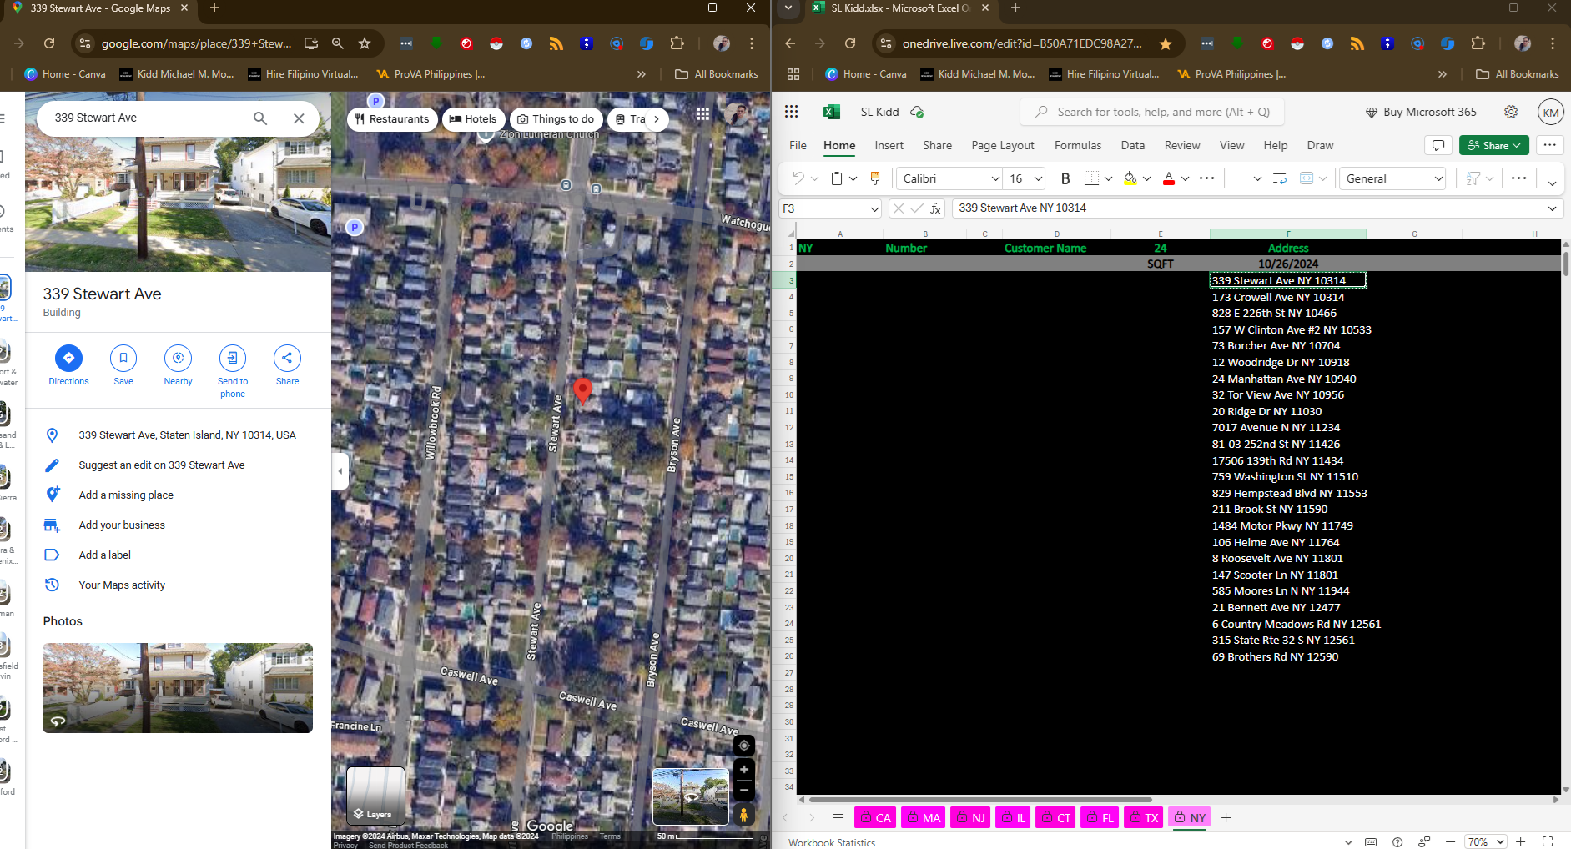The image size is (1571, 849).
Task: Open the Calibri font name dropdown
Action: (x=995, y=178)
